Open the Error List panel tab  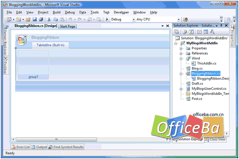[x=21, y=147]
